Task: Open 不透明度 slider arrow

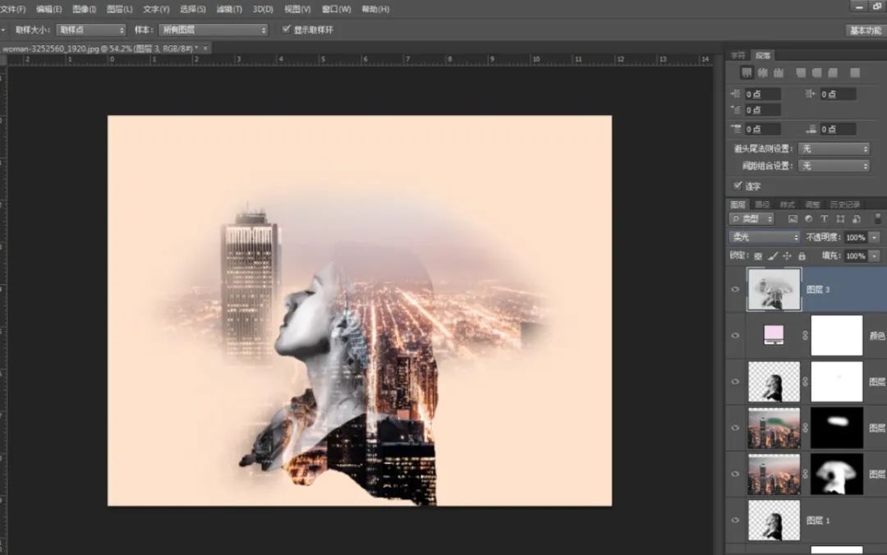Action: 875,237
